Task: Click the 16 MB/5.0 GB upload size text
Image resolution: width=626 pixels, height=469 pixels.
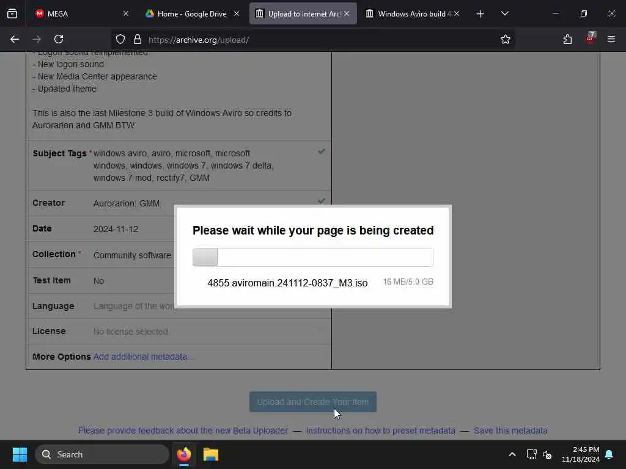Action: [408, 282]
